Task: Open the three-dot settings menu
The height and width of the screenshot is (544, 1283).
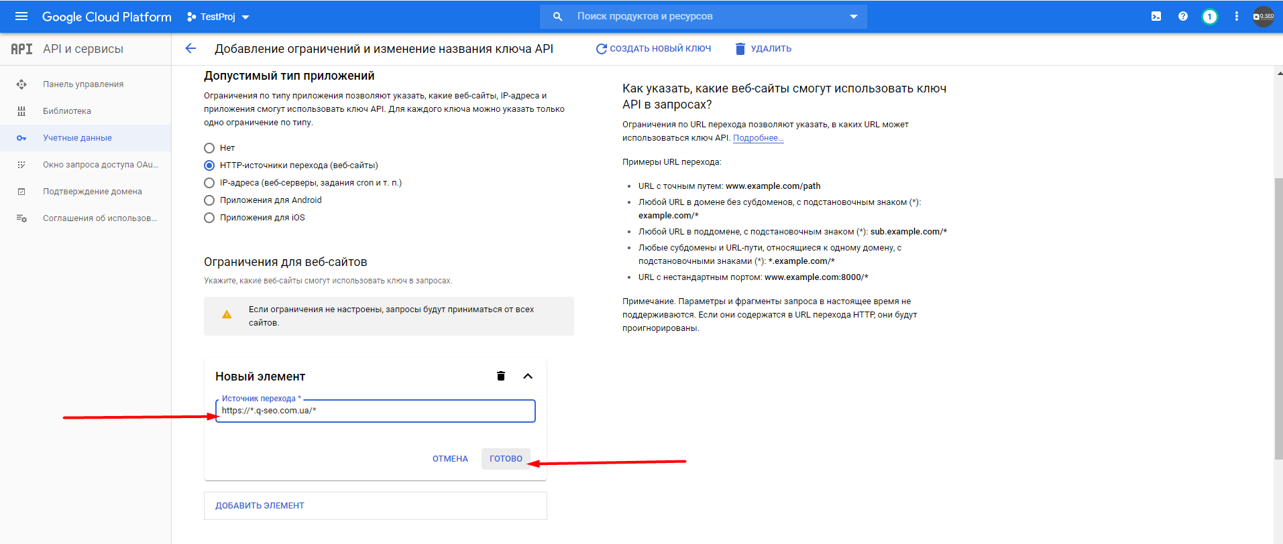Action: click(x=1237, y=16)
